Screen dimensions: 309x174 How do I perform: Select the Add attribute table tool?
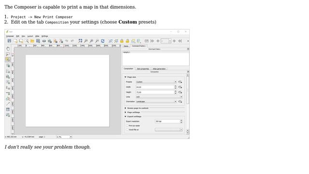tap(8, 109)
